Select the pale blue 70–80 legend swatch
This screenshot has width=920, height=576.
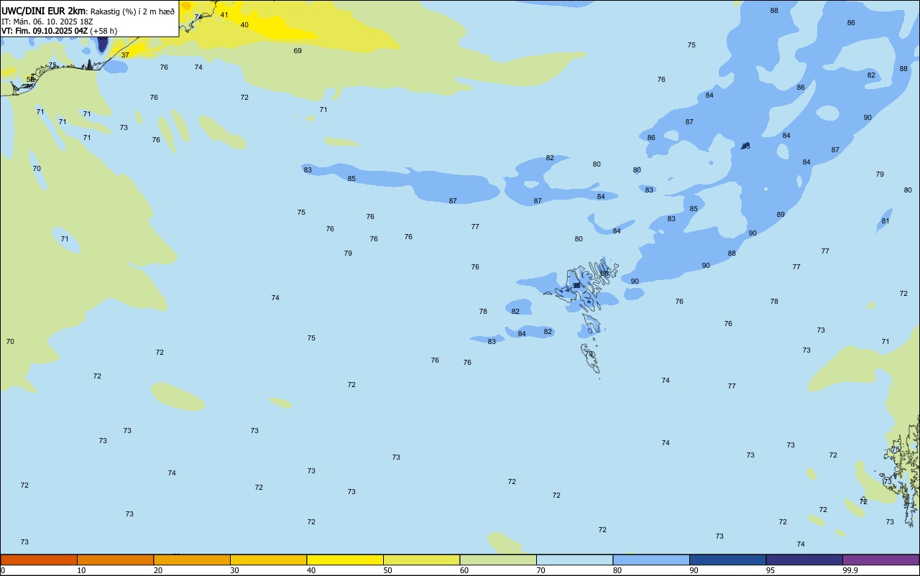point(574,559)
